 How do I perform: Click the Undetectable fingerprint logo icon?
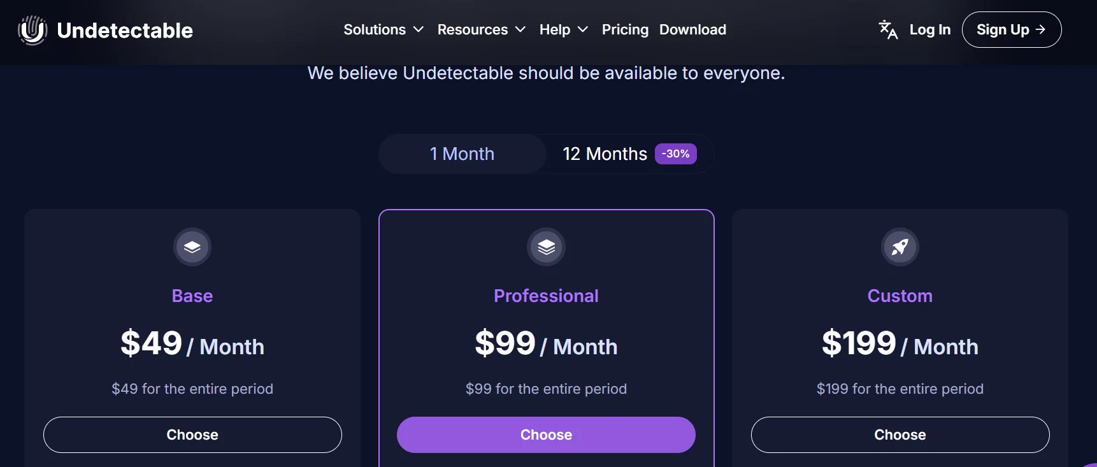32,30
